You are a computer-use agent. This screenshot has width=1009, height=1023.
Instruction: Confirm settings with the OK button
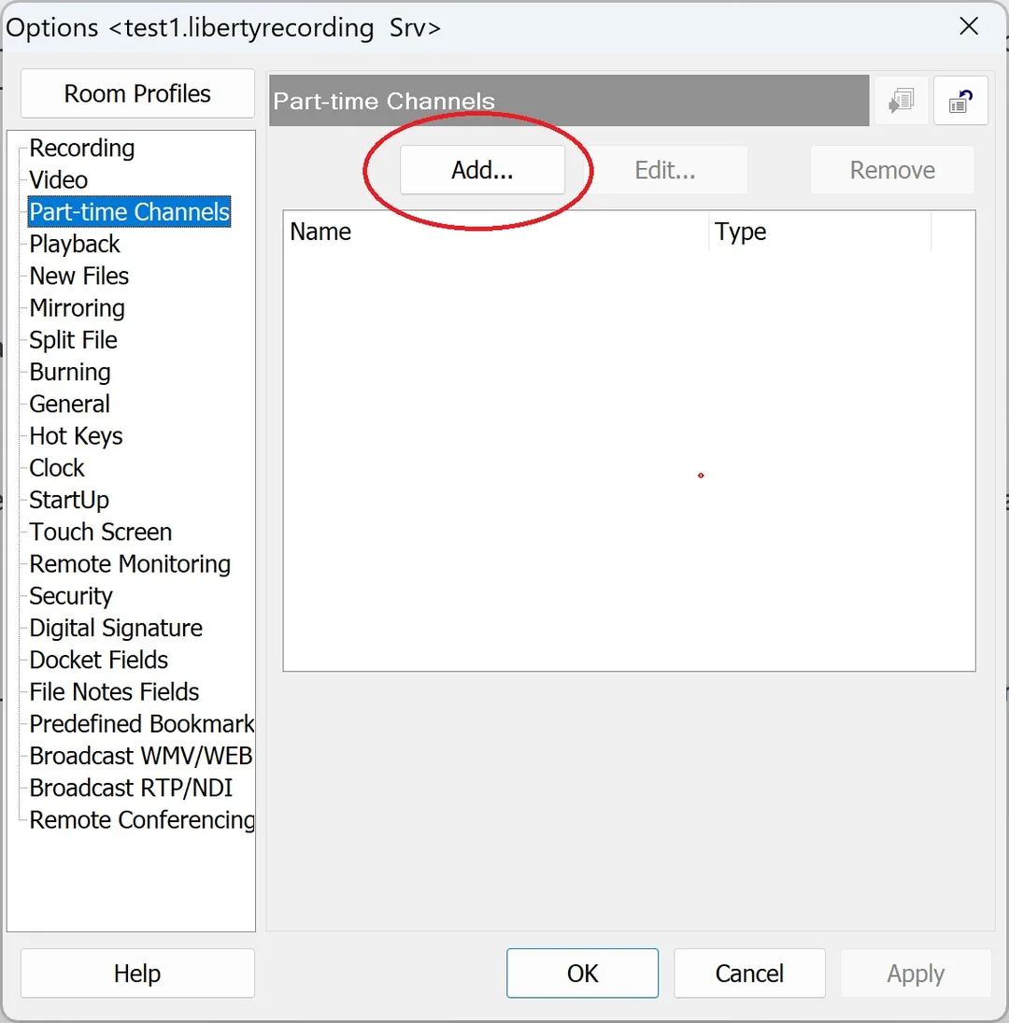(582, 973)
